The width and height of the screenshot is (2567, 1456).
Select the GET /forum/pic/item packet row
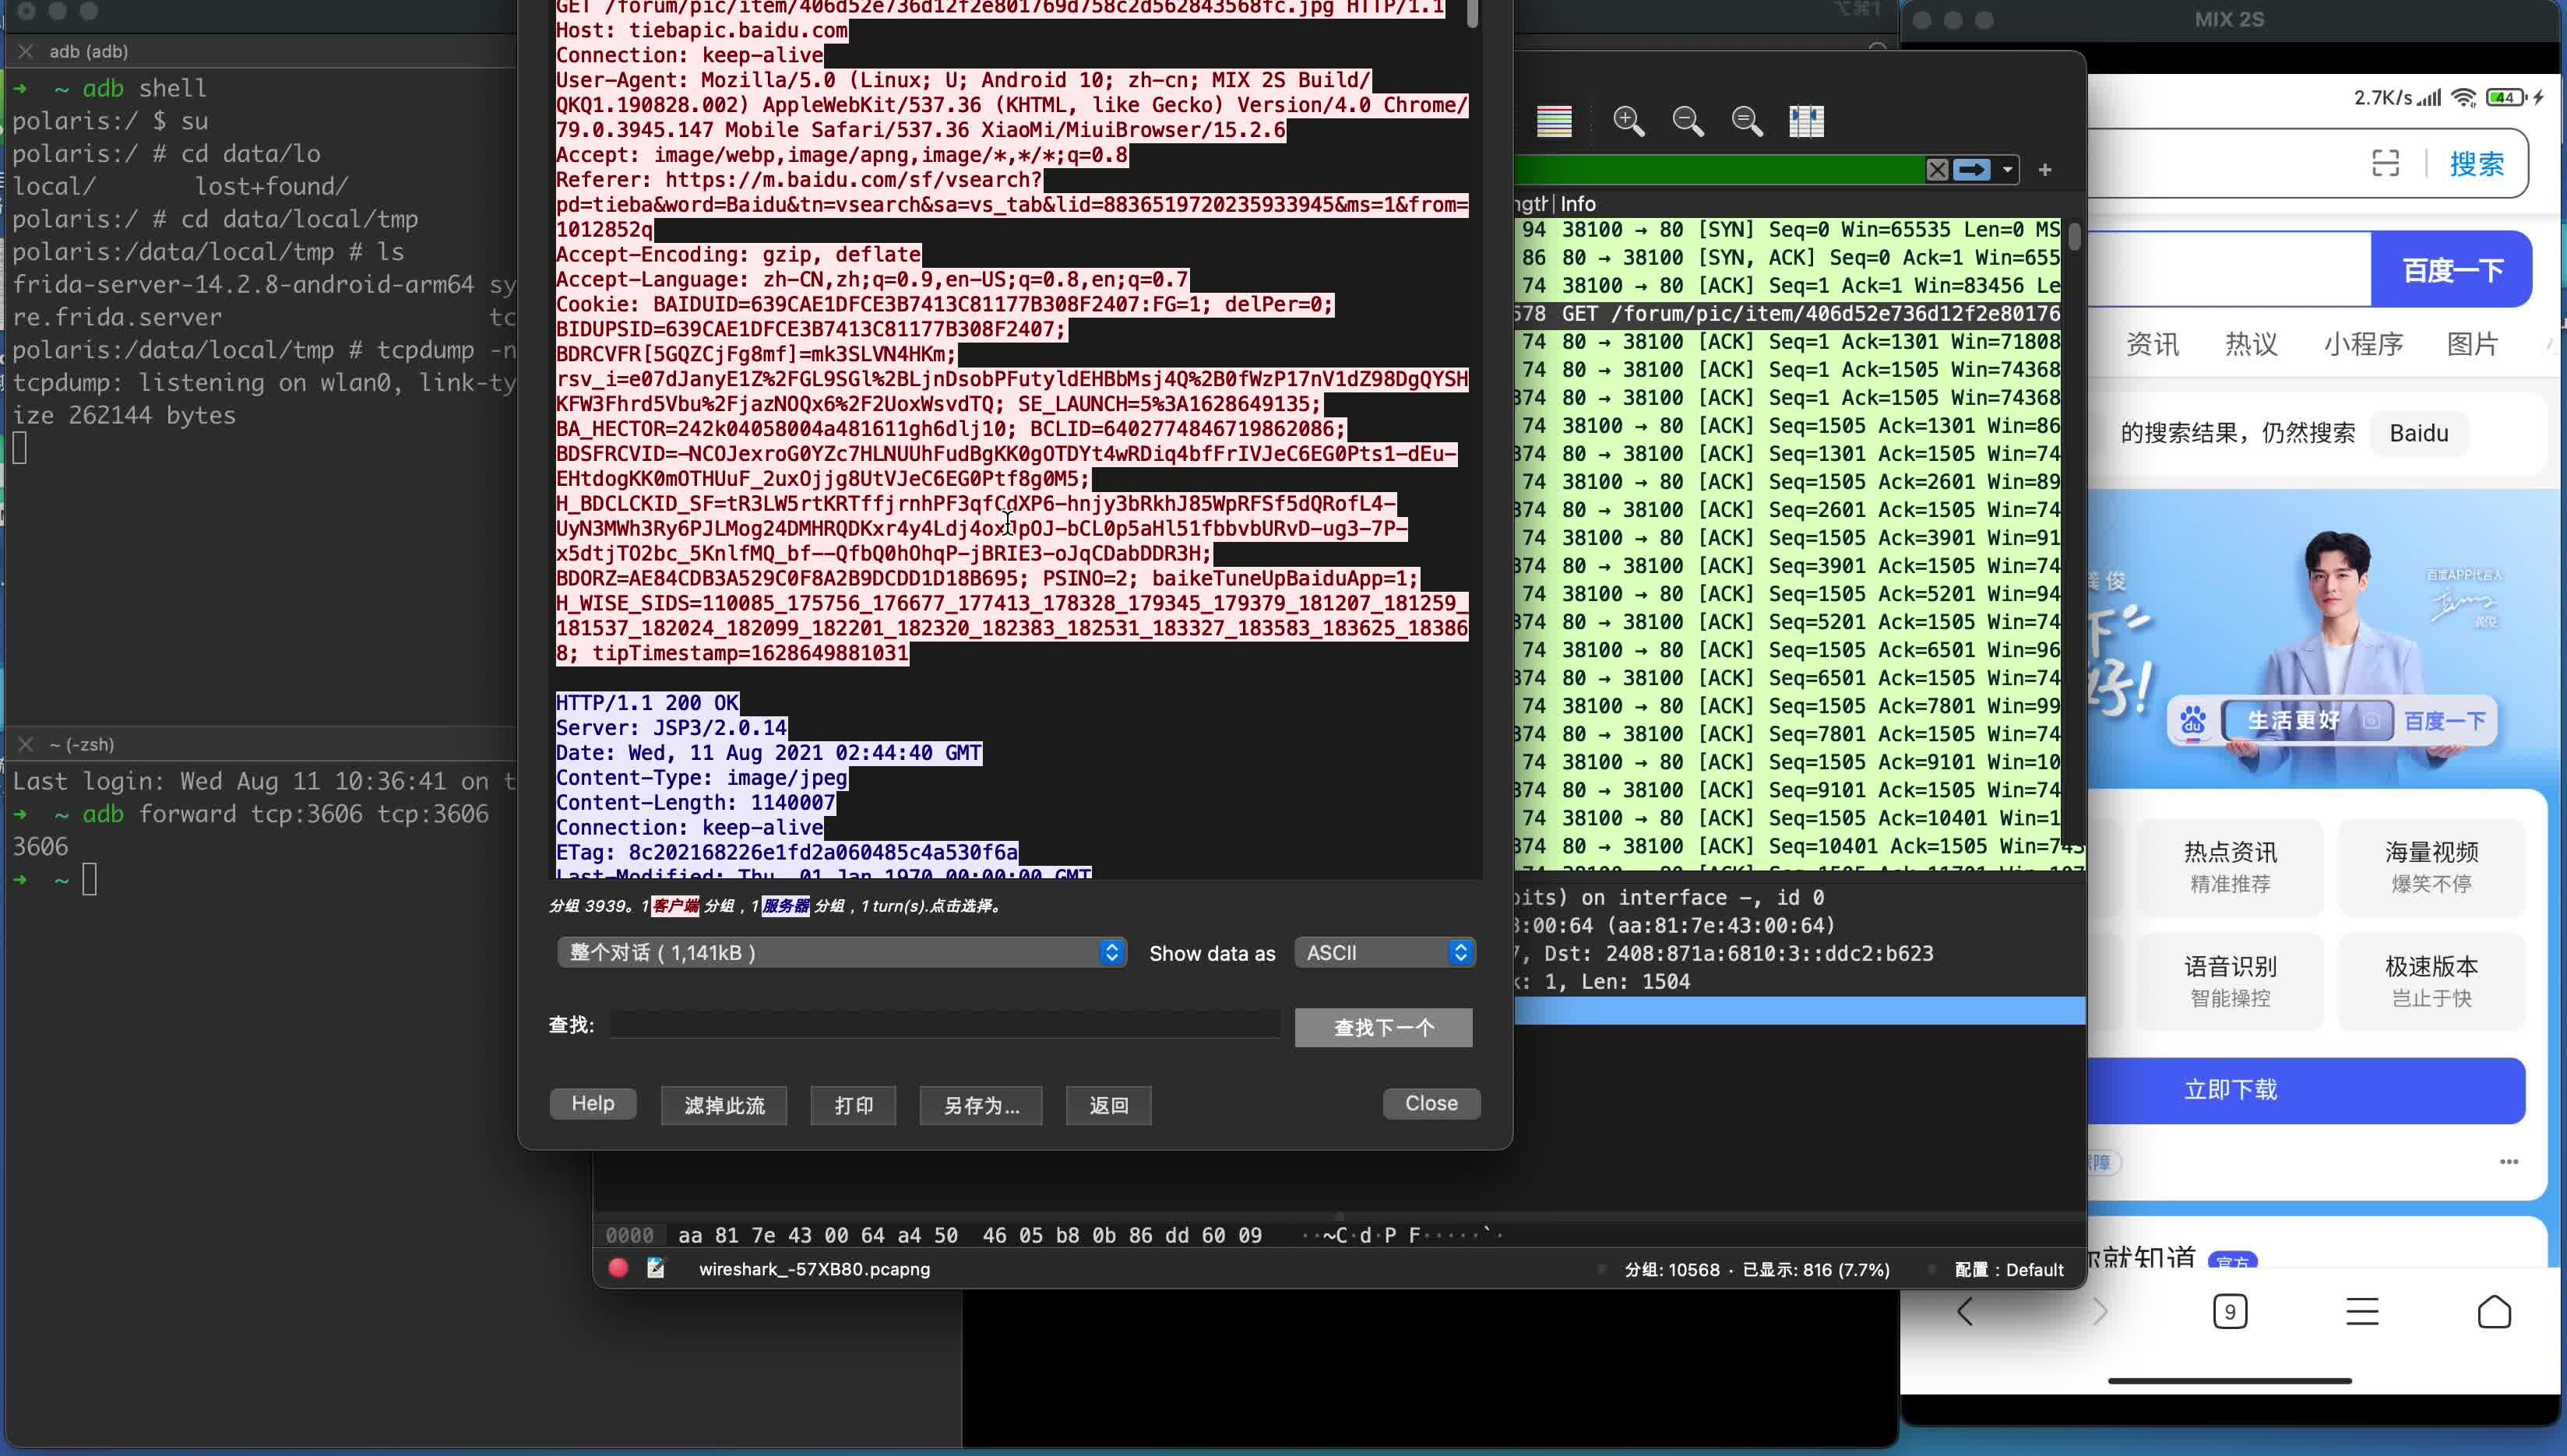point(1789,313)
